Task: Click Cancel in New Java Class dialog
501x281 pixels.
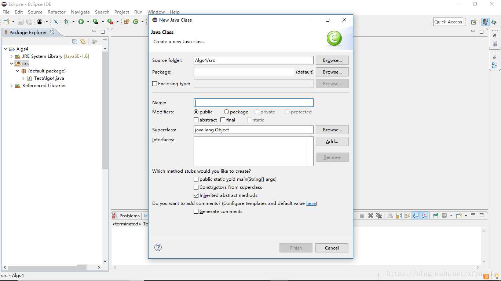Action: point(332,248)
